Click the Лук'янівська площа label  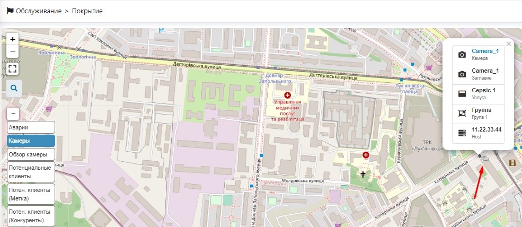pyautogui.click(x=410, y=89)
